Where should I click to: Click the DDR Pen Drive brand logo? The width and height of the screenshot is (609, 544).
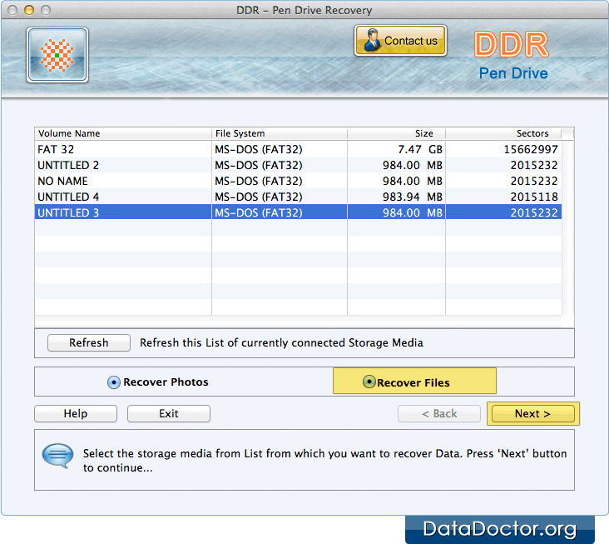pyautogui.click(x=512, y=55)
